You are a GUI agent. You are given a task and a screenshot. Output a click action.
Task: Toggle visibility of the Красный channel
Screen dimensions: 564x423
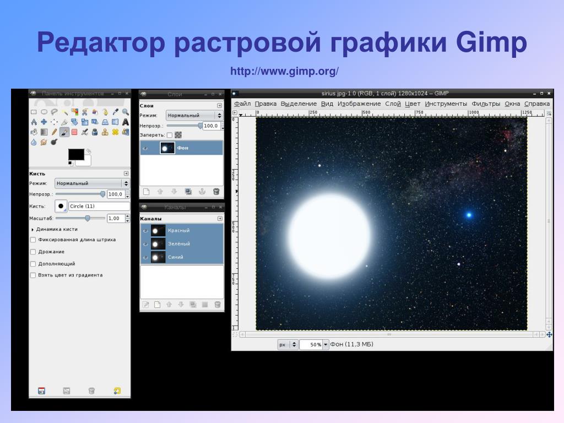point(145,231)
